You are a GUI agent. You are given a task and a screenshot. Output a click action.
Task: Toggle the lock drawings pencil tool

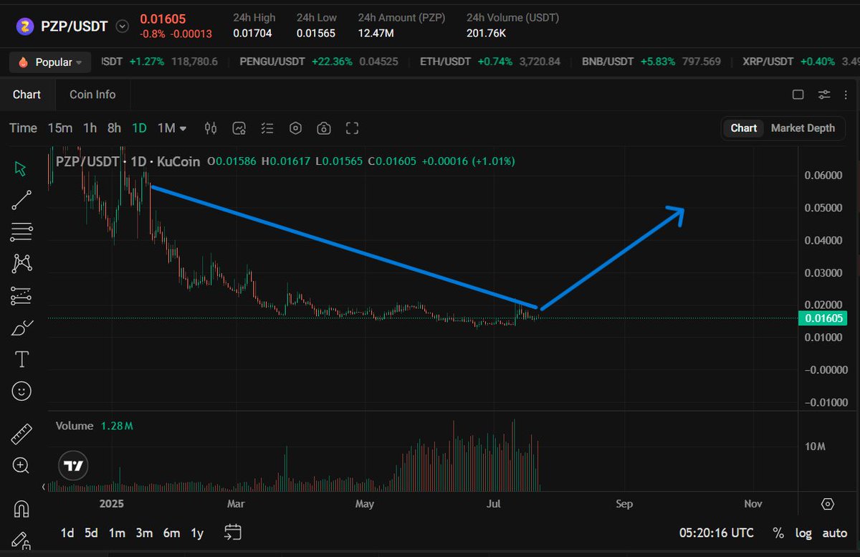[x=21, y=541]
